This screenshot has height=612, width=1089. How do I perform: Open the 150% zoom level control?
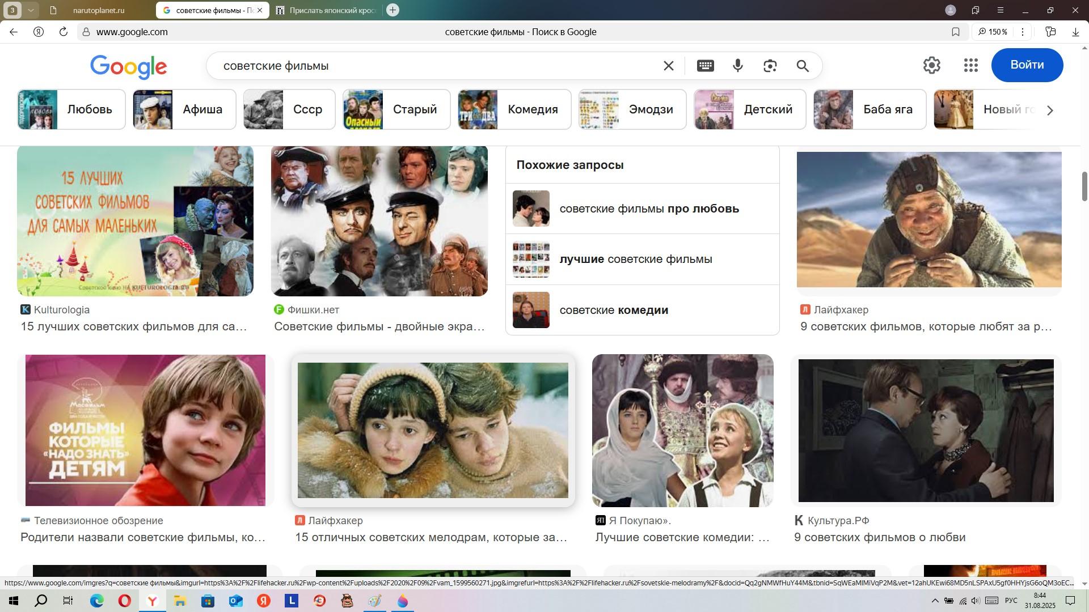[993, 32]
